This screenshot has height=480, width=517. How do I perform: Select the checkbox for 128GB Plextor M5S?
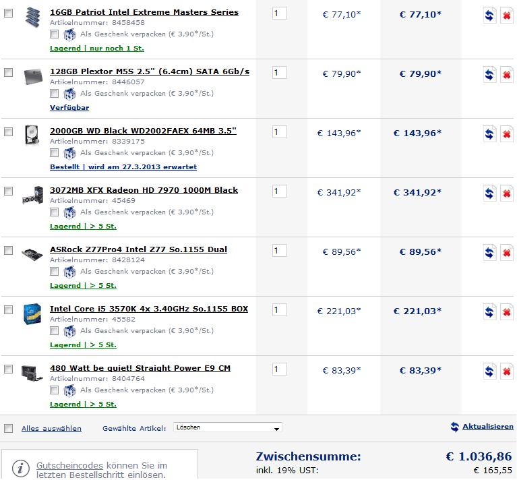click(9, 73)
